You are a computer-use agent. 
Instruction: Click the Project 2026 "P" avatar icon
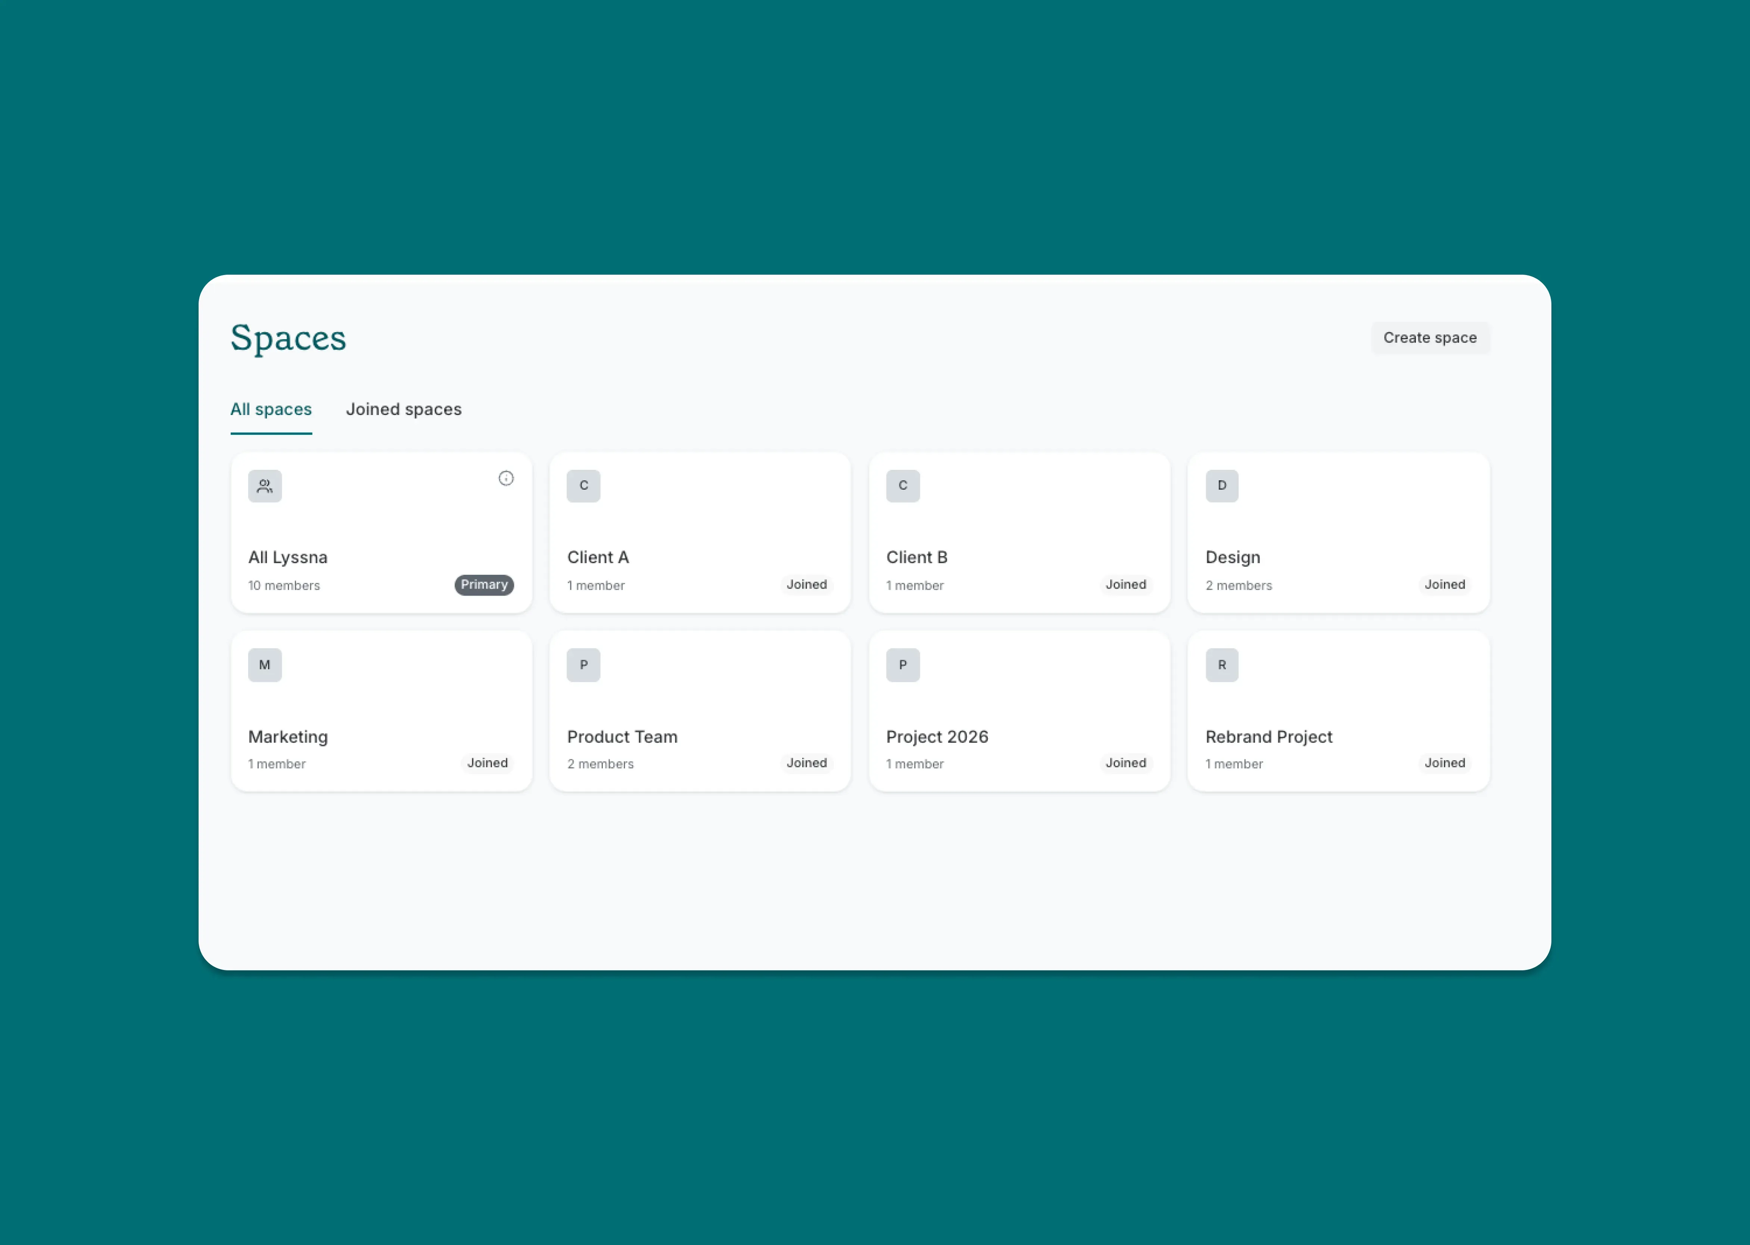902,665
